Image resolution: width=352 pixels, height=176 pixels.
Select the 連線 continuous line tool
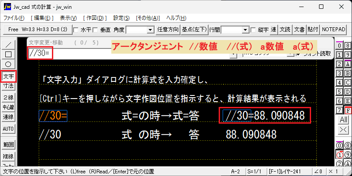pyautogui.click(x=8, y=117)
